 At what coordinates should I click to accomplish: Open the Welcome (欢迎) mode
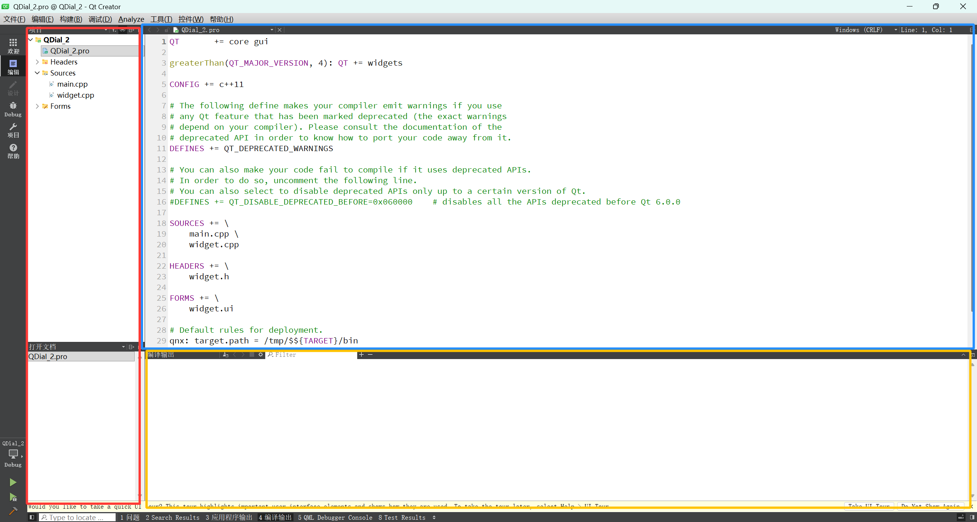pos(13,46)
